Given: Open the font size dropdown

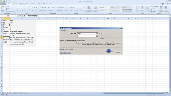Looking at the screenshot, I should coord(32,7).
